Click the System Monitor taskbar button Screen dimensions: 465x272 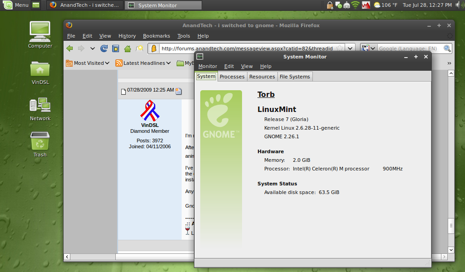click(163, 5)
